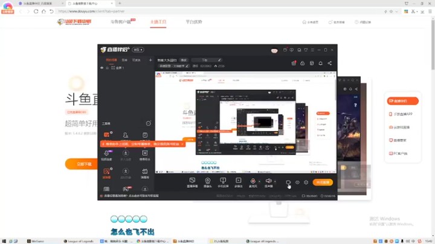
Task: Click the modify button beside the room title
Action: click(184, 60)
